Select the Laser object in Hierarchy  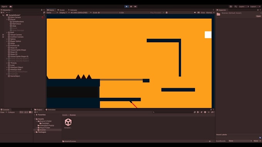(12, 65)
